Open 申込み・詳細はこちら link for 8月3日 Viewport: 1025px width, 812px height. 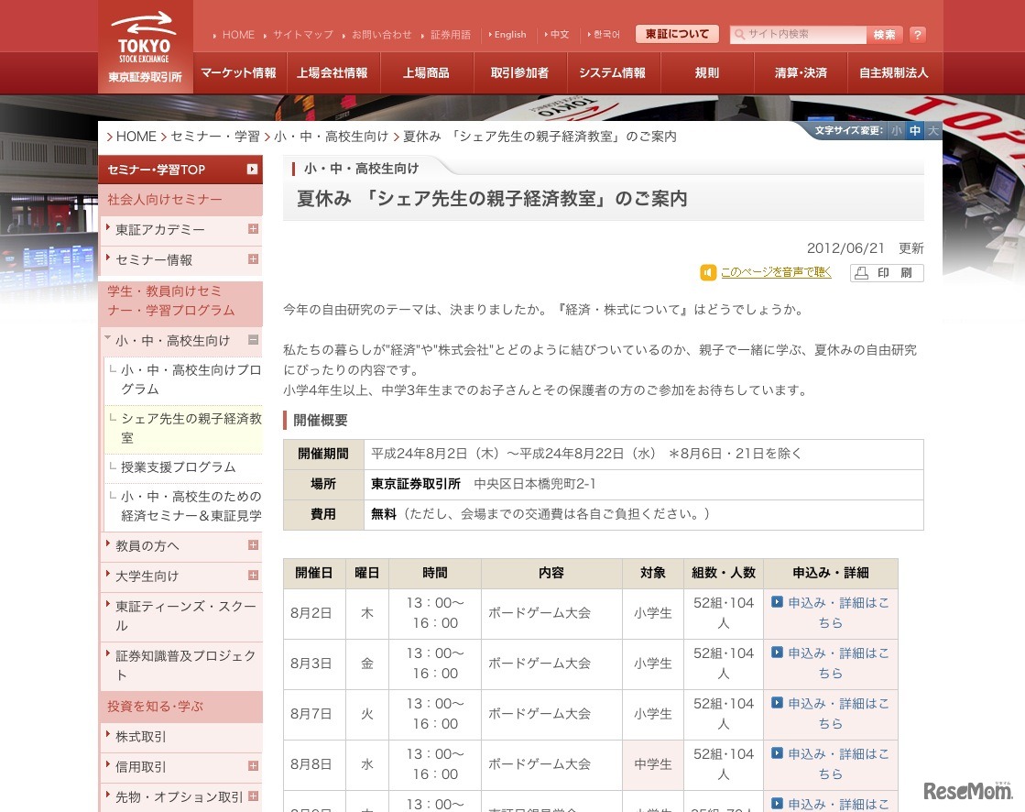tap(829, 663)
